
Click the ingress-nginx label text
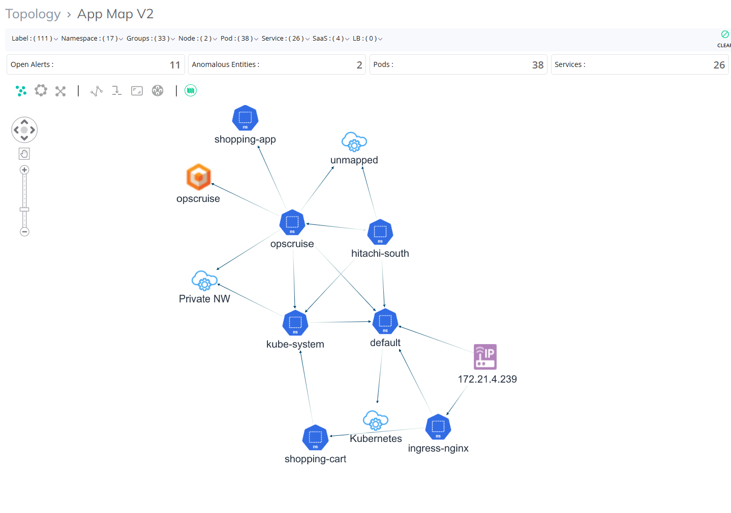(438, 448)
